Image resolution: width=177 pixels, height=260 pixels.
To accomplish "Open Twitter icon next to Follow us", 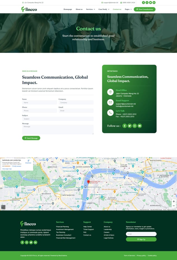I will 130,126.
